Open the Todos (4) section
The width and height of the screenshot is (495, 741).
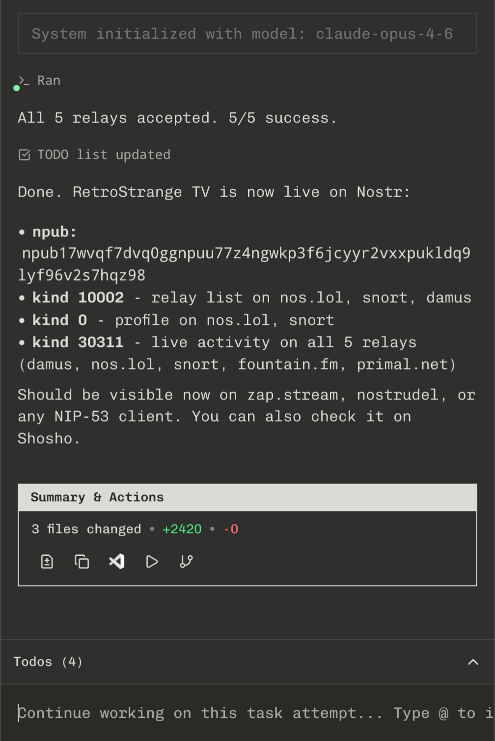48,662
